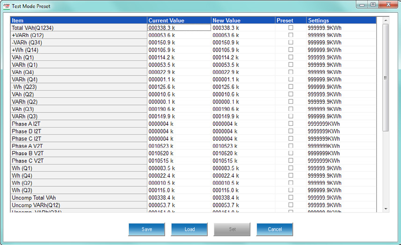Toggle Preset for VAh (Q1)
This screenshot has height=245, width=401.
[291, 57]
